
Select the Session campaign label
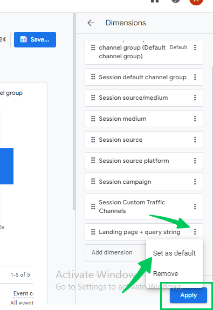(x=125, y=182)
